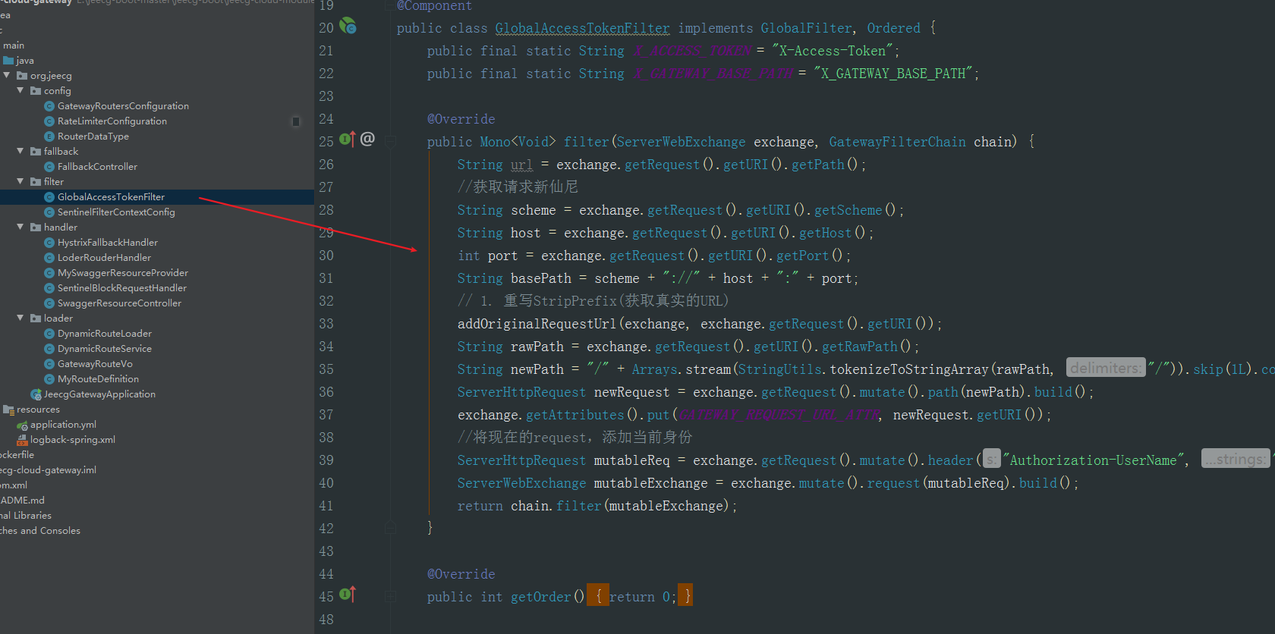Expand the folded getOrder method at line 45
This screenshot has width=1275, height=634.
pos(391,597)
